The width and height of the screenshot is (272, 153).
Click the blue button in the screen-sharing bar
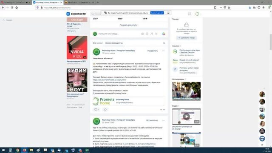157,13
